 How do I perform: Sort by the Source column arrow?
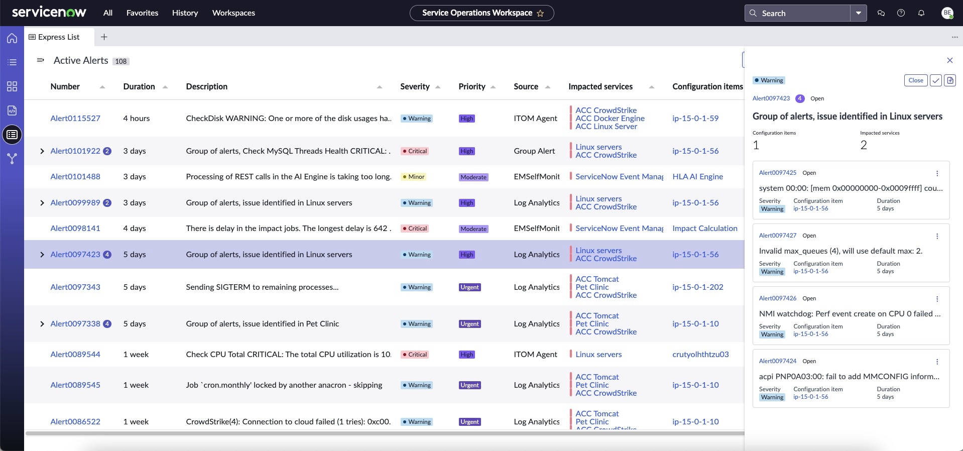click(548, 87)
